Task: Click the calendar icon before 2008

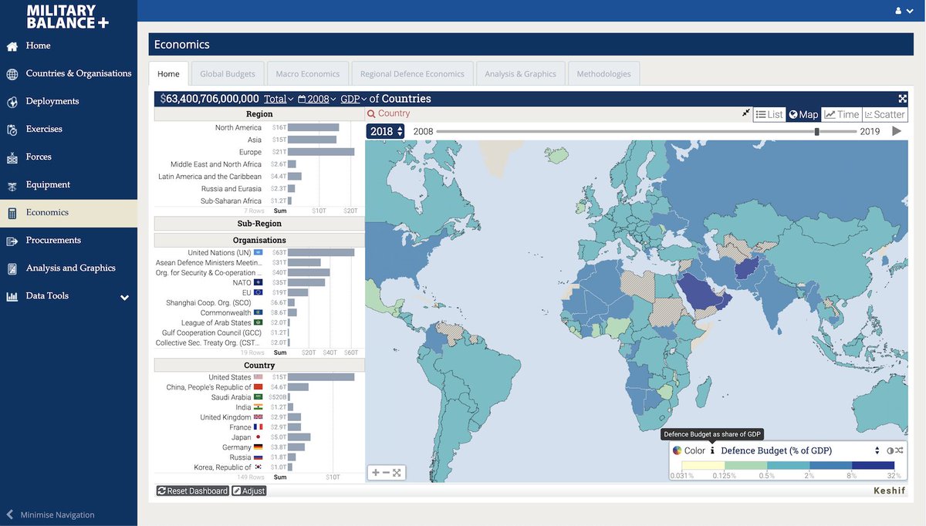Action: pyautogui.click(x=302, y=99)
